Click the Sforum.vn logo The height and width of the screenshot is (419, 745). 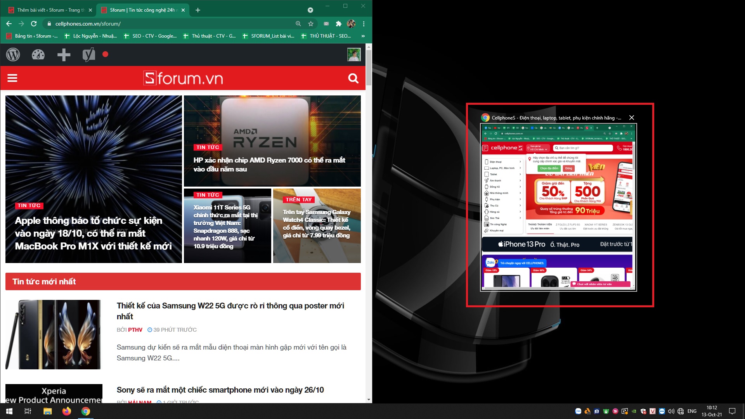click(x=183, y=78)
